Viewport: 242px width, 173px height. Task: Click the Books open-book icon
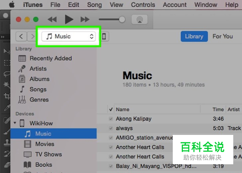click(x=28, y=165)
